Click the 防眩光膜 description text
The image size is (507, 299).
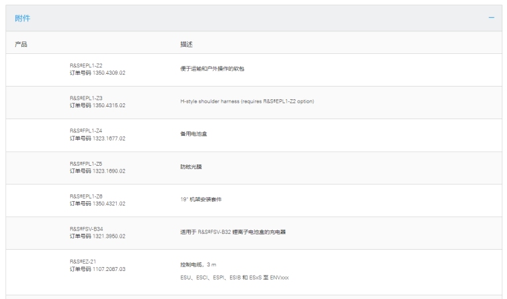[191, 167]
